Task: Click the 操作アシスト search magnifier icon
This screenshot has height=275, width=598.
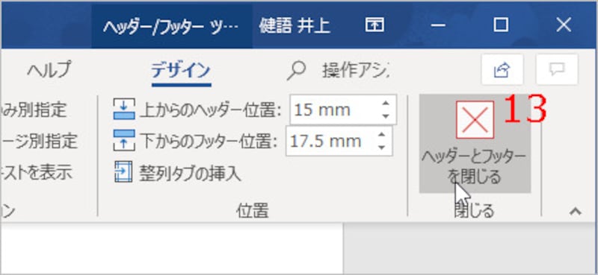Action: (296, 71)
